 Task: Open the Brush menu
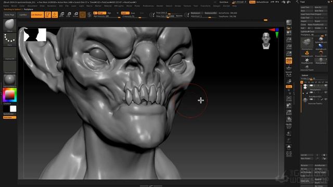pos(14,6)
